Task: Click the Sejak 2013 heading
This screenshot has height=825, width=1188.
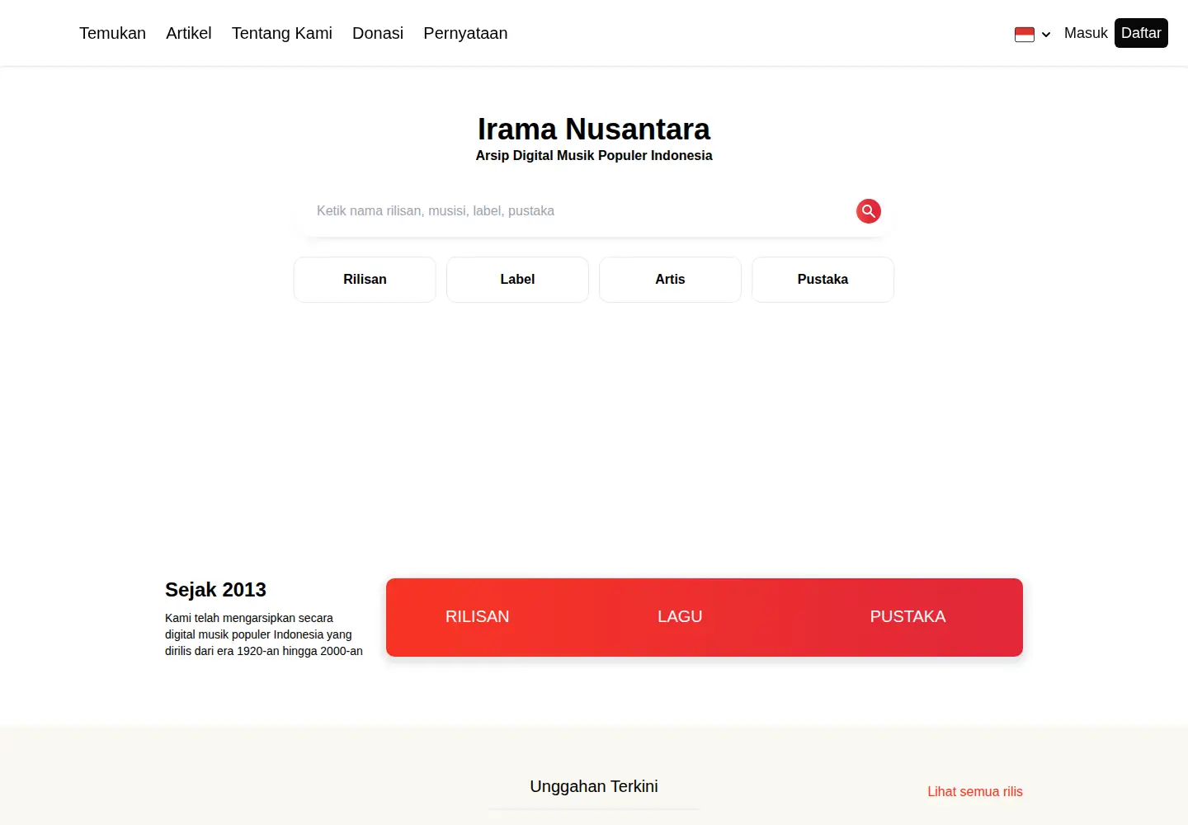Action: [x=215, y=590]
